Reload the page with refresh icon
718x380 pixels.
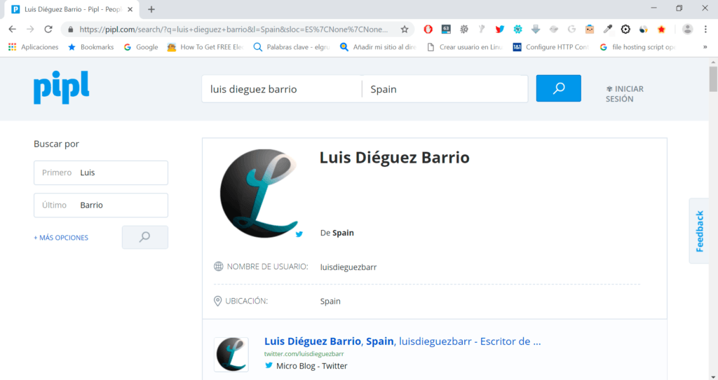point(48,29)
